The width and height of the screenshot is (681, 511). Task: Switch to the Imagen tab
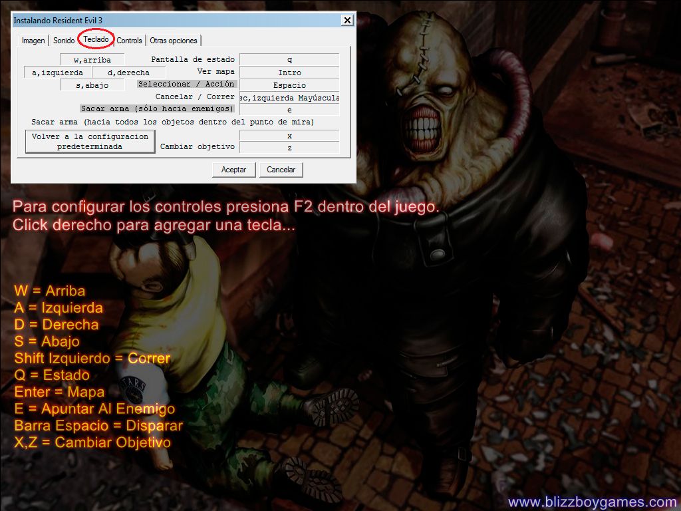(33, 41)
